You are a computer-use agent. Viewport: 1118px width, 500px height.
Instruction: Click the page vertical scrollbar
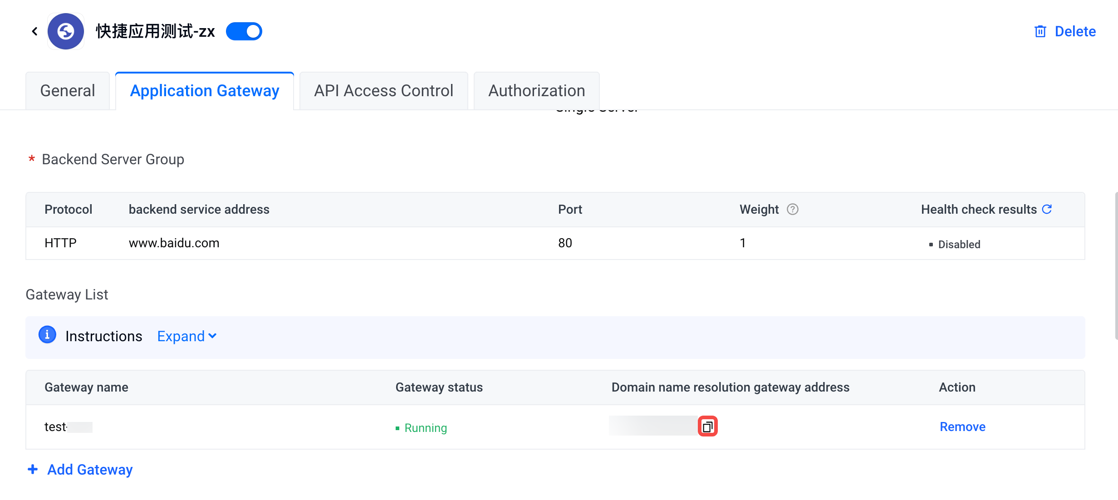[x=1116, y=265]
